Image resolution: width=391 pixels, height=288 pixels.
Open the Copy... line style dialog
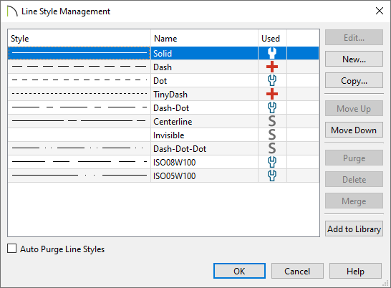tap(354, 80)
